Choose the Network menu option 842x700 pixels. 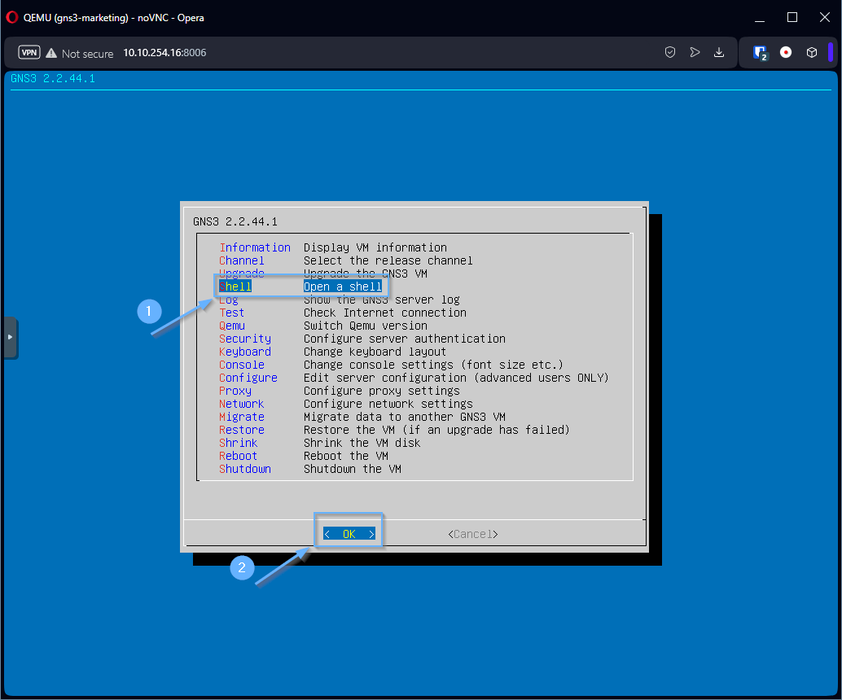click(241, 404)
